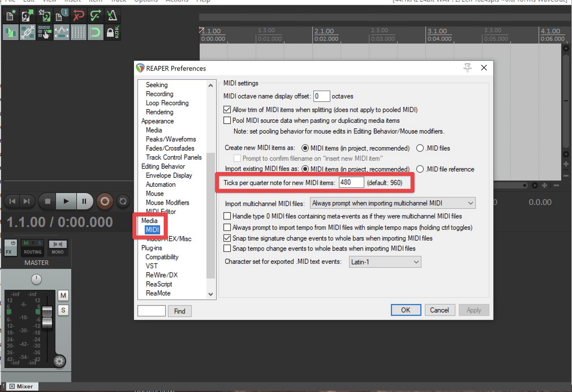
Task: Click the New Project toolbar icon
Action: (x=11, y=16)
